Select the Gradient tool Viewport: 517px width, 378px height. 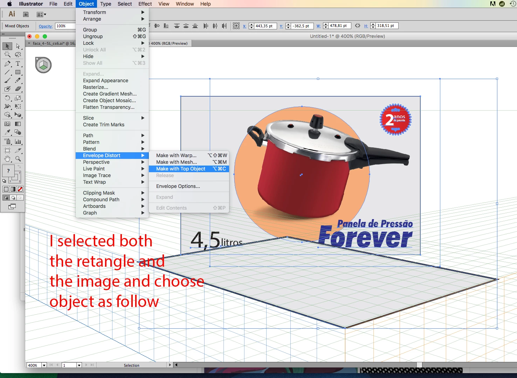[18, 124]
